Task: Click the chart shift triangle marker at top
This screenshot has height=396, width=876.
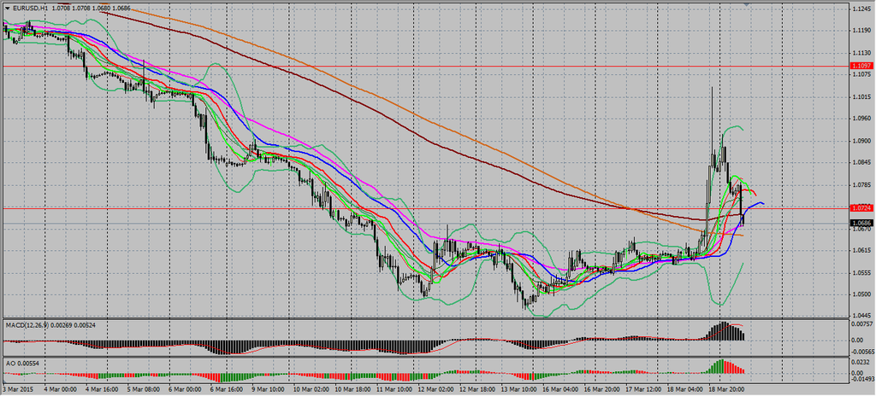Action: pos(747,4)
